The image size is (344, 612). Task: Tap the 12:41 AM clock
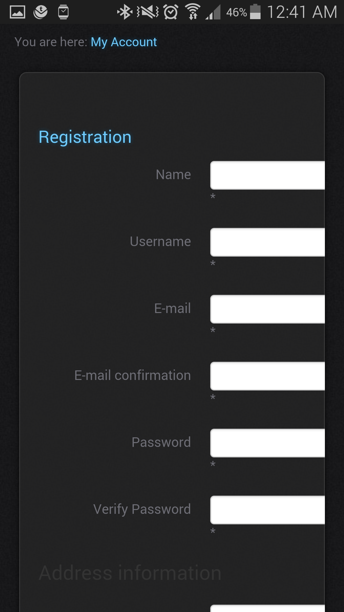[x=302, y=12]
